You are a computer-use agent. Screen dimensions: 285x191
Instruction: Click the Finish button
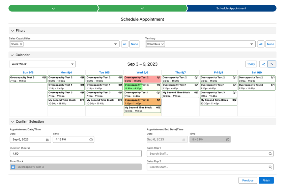click(266, 180)
